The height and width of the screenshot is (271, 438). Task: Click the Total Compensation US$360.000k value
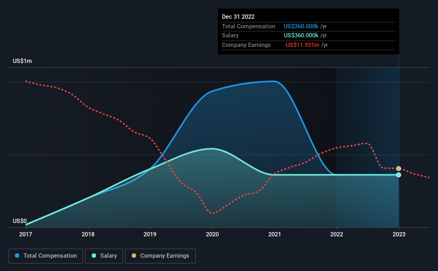coord(301,26)
